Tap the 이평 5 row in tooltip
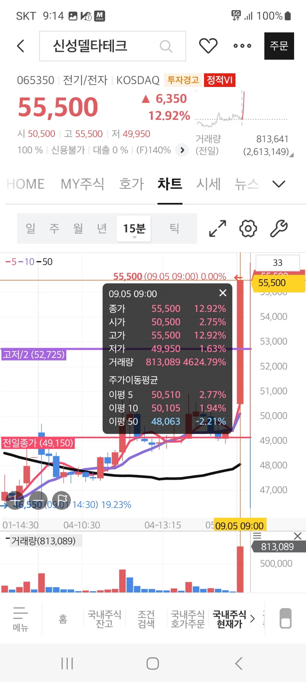Screen dimensions: 306x682 click(x=167, y=395)
